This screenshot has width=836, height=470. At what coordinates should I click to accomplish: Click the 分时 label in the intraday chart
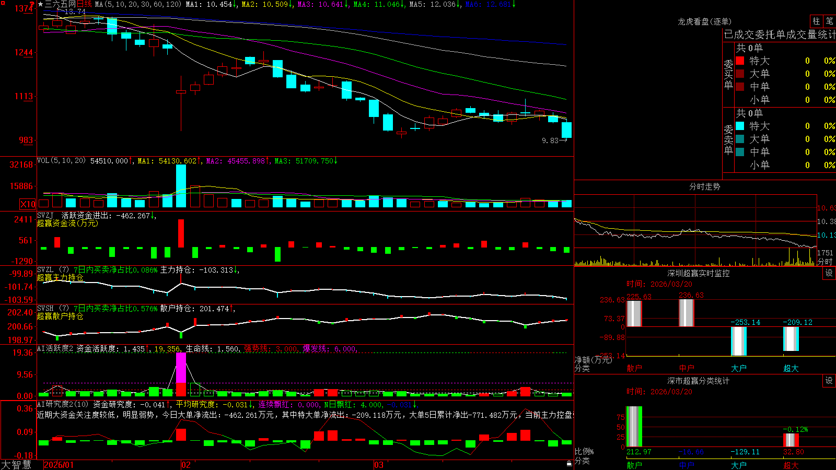click(825, 262)
